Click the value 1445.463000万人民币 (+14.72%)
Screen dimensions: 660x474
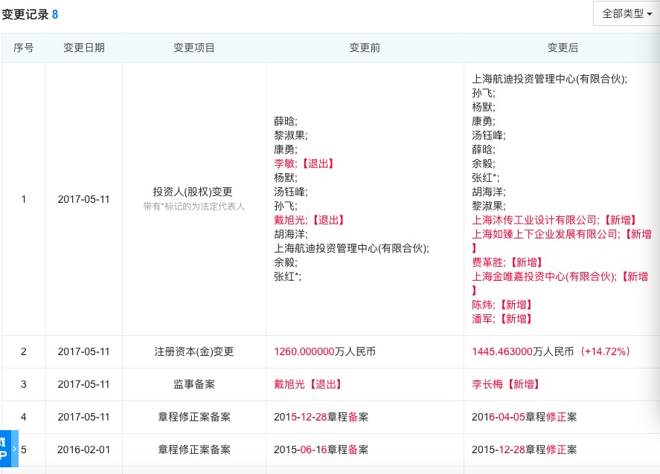point(551,351)
